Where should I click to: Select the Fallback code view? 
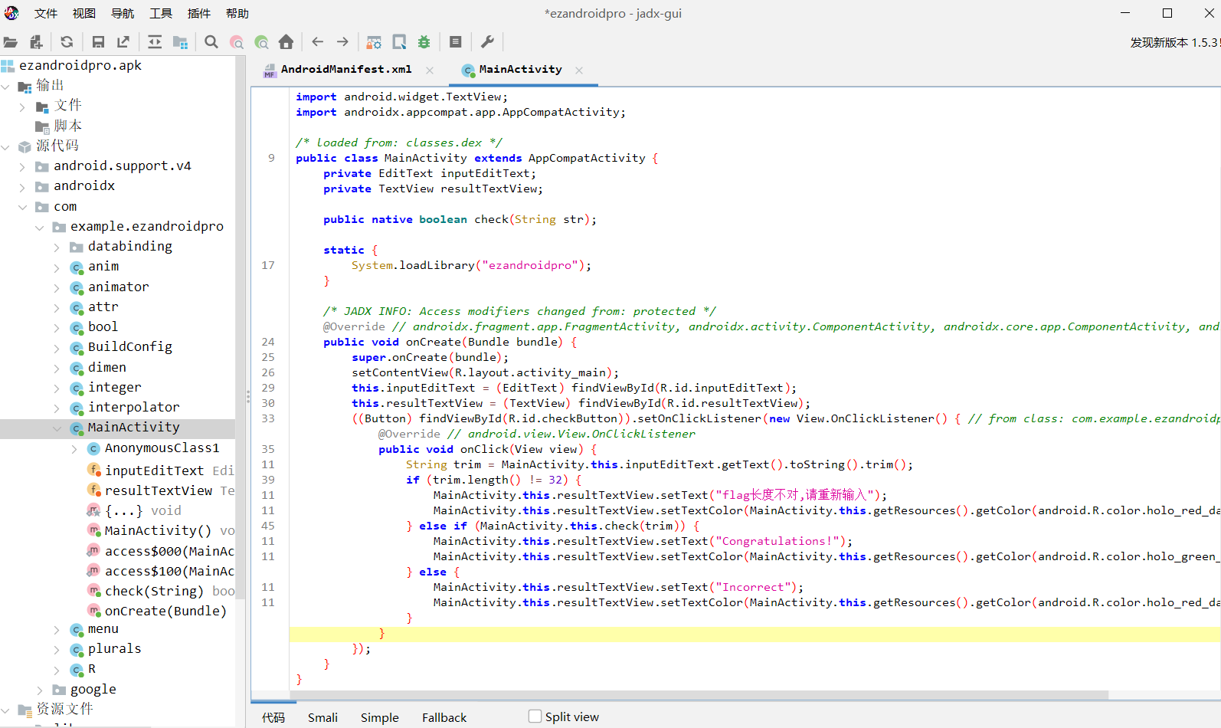[x=444, y=717]
